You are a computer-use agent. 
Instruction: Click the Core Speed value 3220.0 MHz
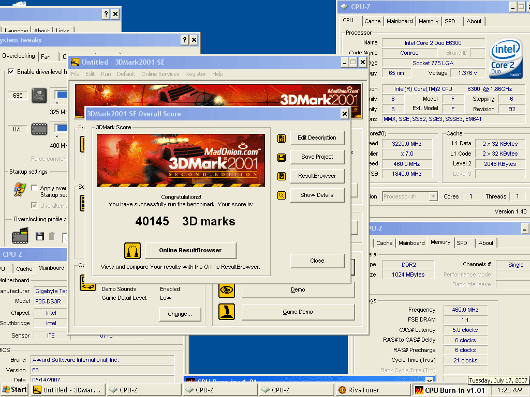click(407, 144)
